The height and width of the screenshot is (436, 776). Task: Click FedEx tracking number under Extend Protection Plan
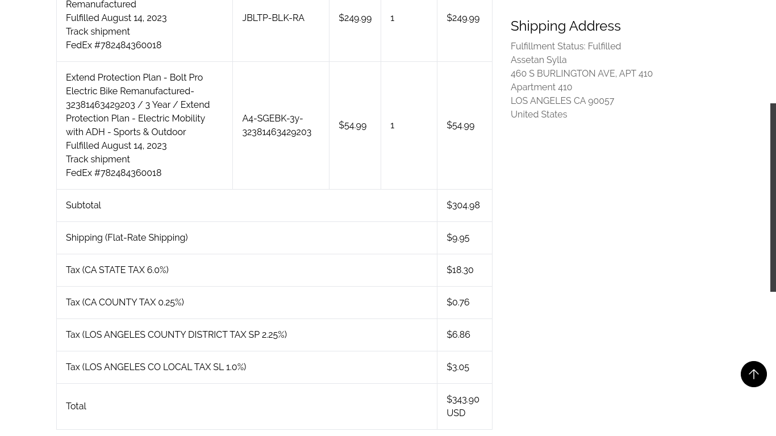tap(114, 173)
